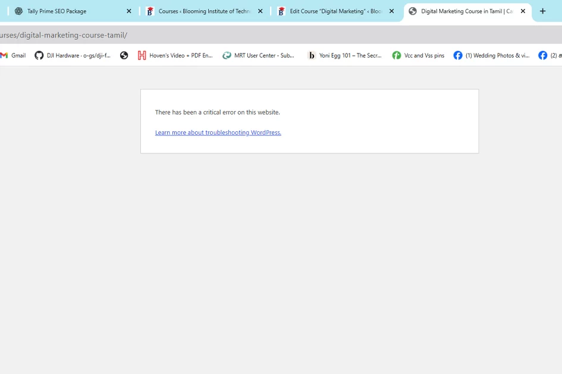The image size is (562, 374).
Task: Click the Blooming favicon on Courses tab
Action: [150, 11]
